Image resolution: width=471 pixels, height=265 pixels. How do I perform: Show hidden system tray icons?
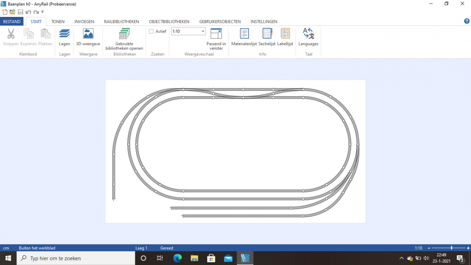[402, 258]
